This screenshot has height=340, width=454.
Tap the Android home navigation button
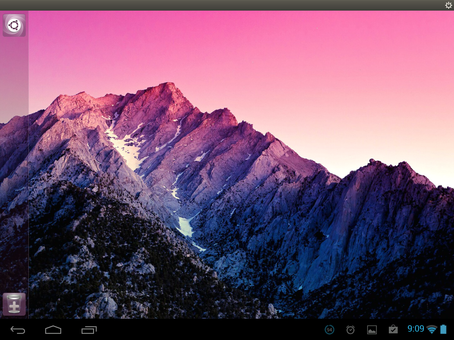pos(53,329)
